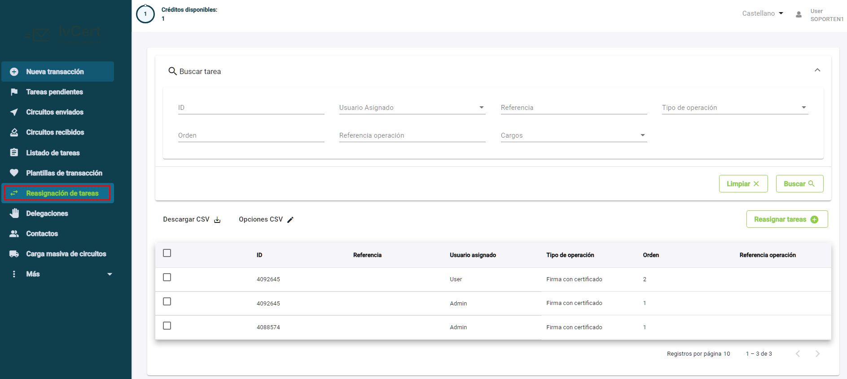
Task: Click the flag icon for Tareas pendientes
Action: click(14, 92)
